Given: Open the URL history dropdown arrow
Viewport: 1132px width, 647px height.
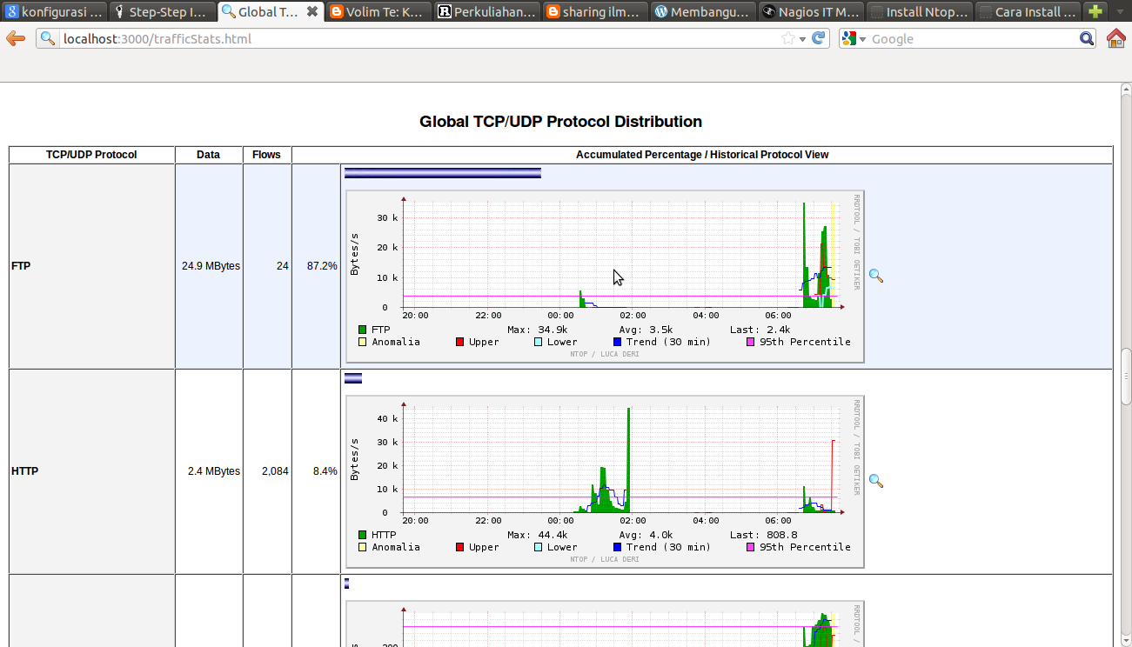Looking at the screenshot, I should click(x=802, y=39).
